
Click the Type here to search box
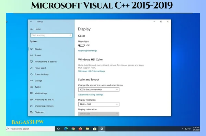coord(31,129)
